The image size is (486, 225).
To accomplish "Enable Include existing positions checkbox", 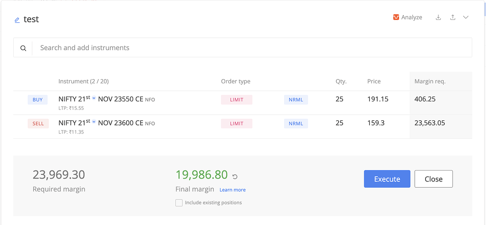I will tap(179, 203).
